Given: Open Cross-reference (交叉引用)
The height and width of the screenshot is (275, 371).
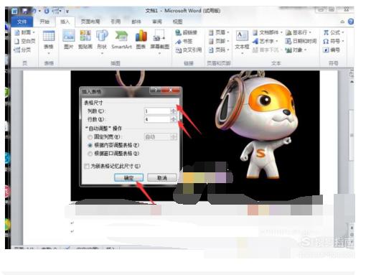Looking at the screenshot, I should 189,50.
